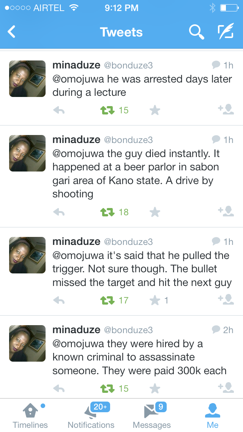Image resolution: width=243 pixels, height=432 pixels.
Task: Reply to the "arrested days later" tweet
Action: [59, 110]
